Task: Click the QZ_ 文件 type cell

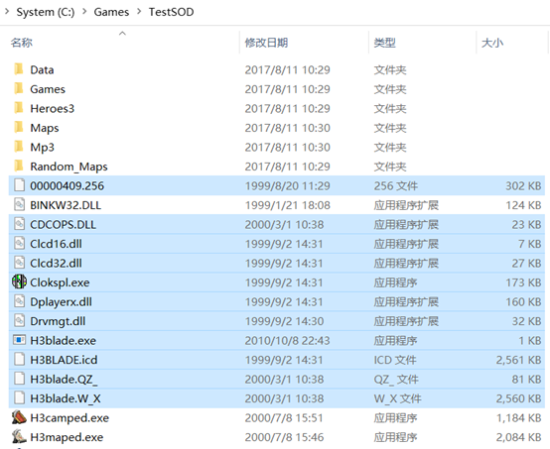Action: click(x=396, y=379)
